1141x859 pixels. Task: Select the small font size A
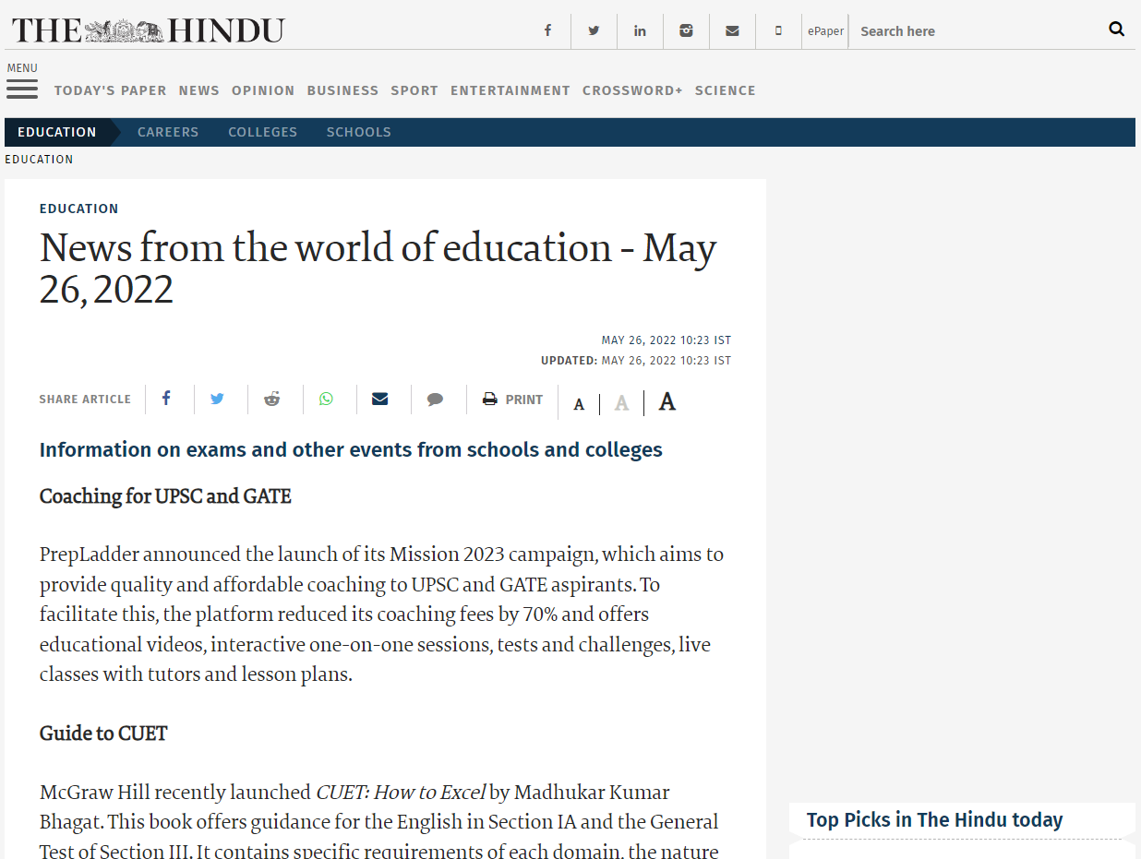click(579, 404)
